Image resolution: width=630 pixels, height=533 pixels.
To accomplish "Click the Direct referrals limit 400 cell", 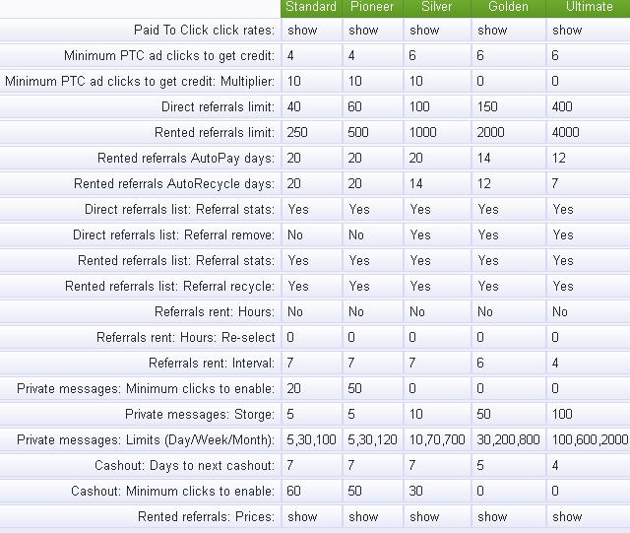I will (562, 106).
